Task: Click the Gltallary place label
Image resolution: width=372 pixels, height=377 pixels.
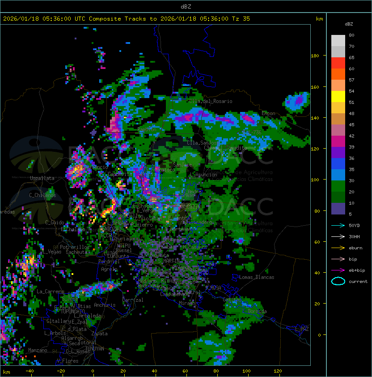Action: tap(59, 321)
